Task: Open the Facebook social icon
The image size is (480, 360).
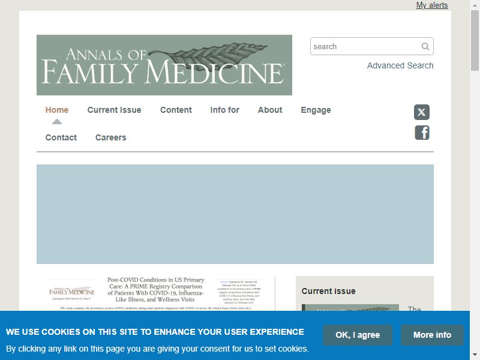Action: coord(422,133)
